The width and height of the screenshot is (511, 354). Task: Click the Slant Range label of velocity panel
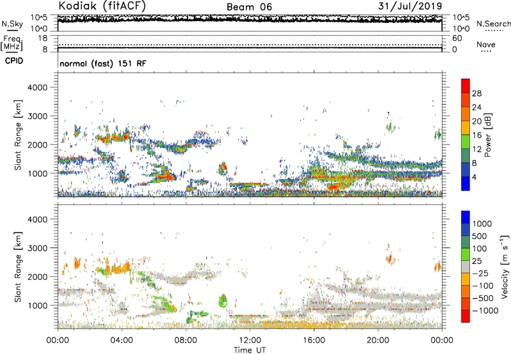click(18, 266)
